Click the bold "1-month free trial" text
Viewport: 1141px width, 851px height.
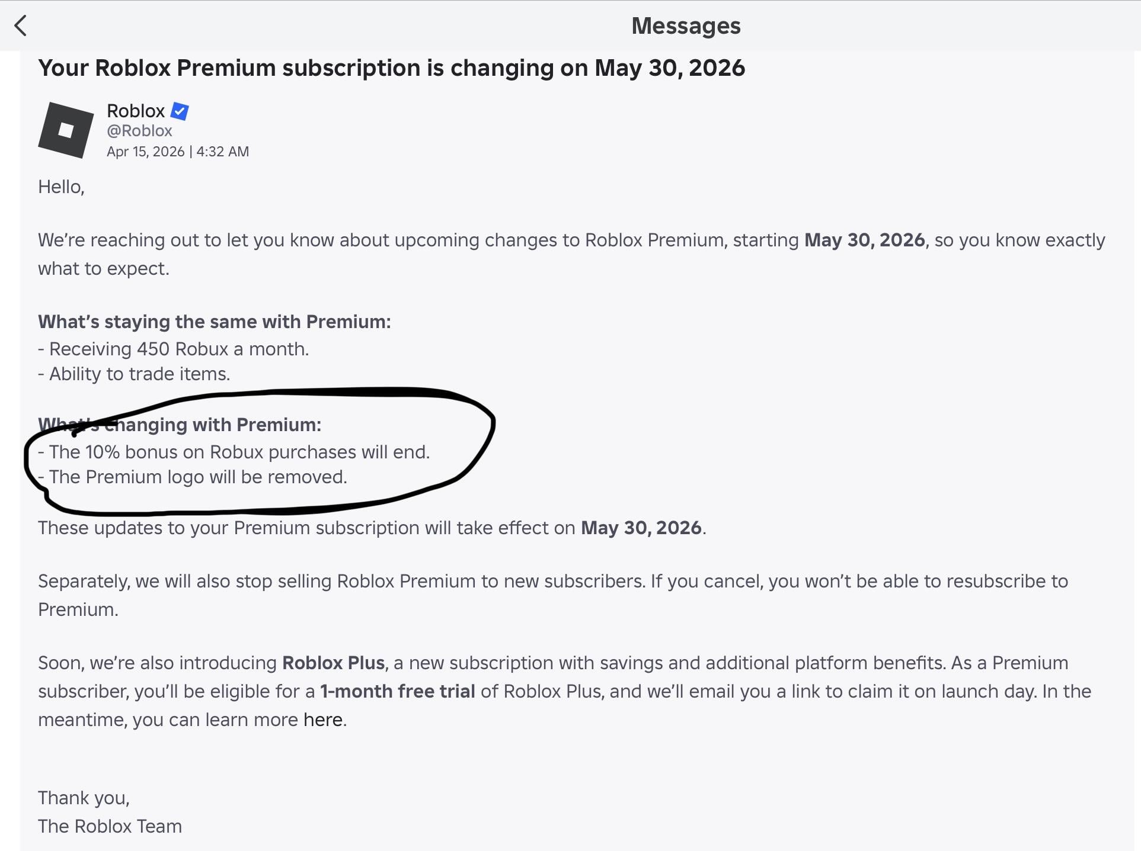pos(397,691)
